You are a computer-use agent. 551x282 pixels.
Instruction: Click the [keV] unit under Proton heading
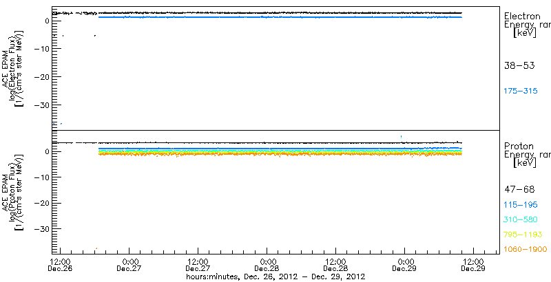(x=524, y=162)
